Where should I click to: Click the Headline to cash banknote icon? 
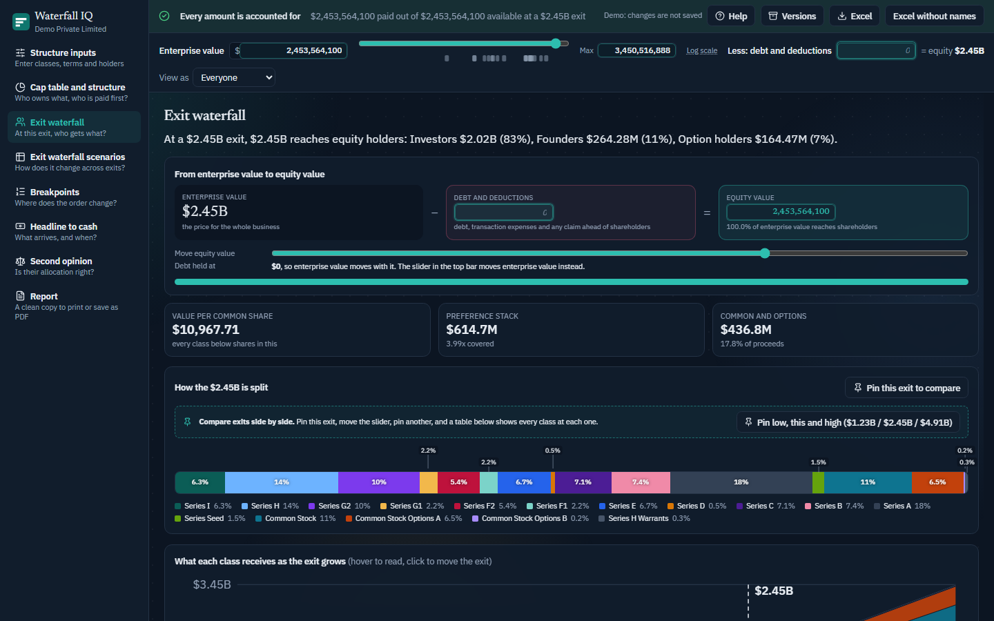tap(20, 226)
